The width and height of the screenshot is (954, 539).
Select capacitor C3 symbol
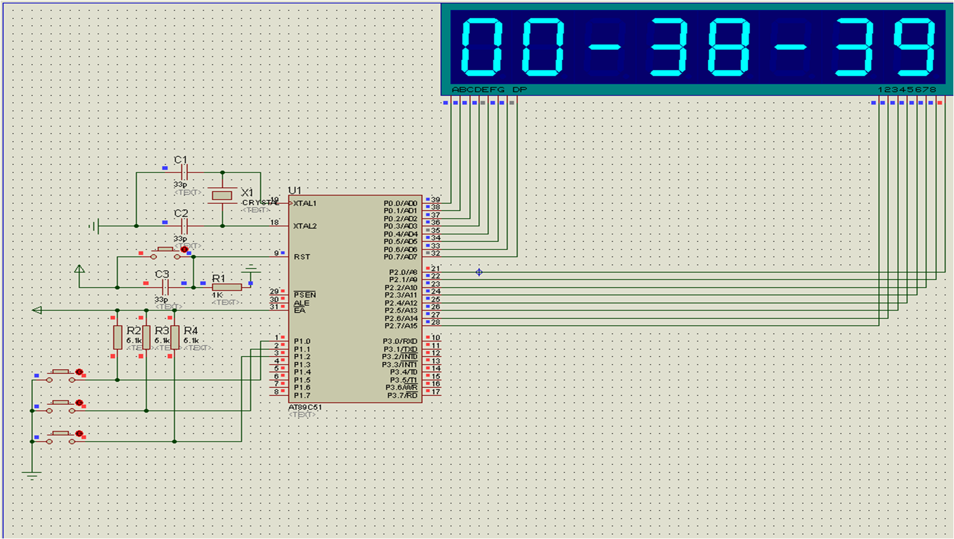pyautogui.click(x=165, y=287)
